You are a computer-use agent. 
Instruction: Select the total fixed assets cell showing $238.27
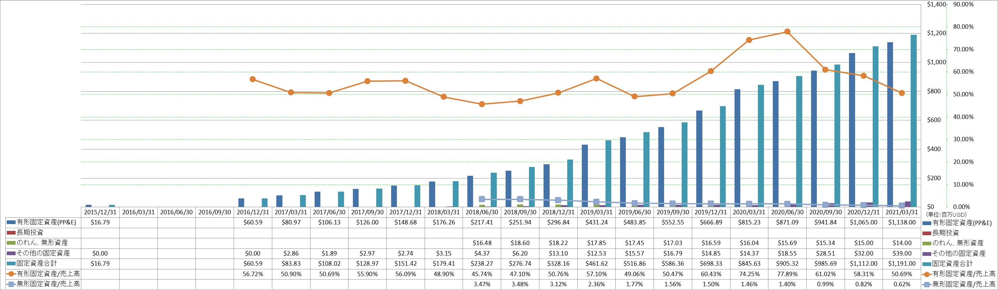click(x=482, y=264)
